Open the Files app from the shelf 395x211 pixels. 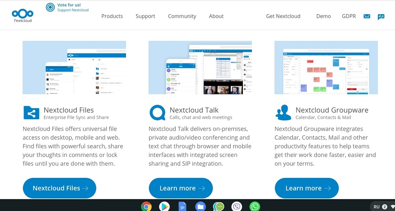[x=201, y=207]
